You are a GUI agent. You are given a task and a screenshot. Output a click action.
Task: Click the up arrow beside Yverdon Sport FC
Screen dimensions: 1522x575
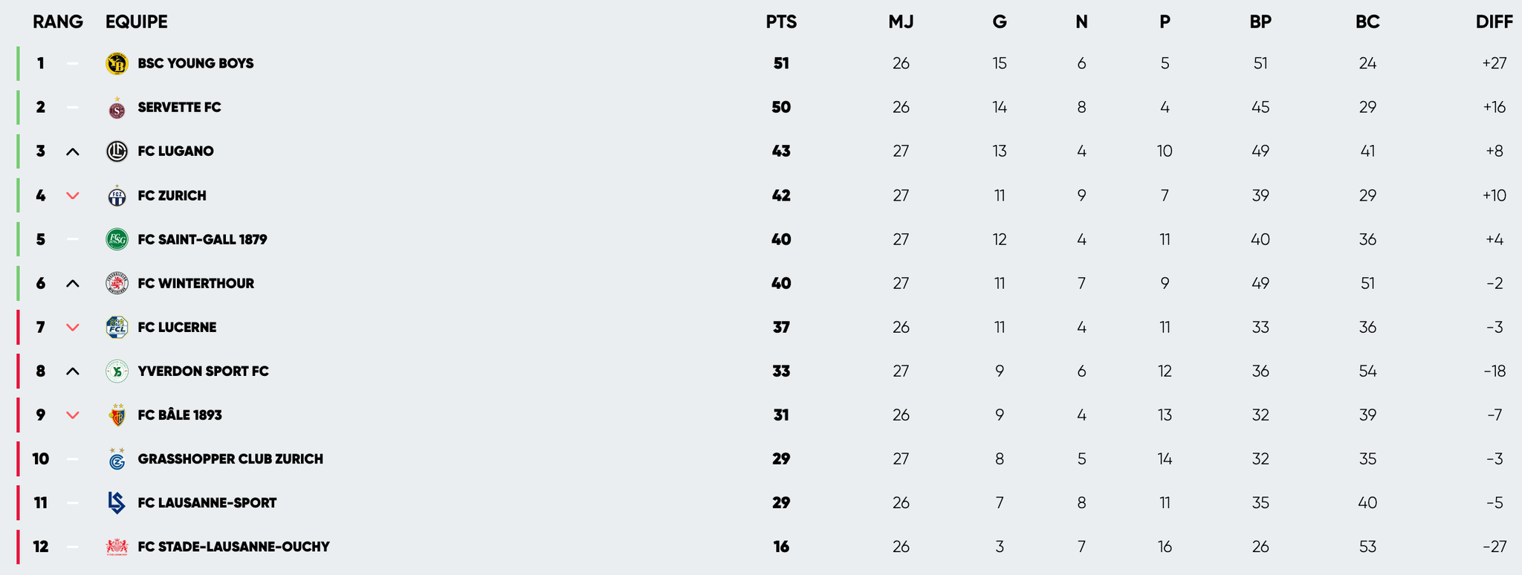point(72,371)
